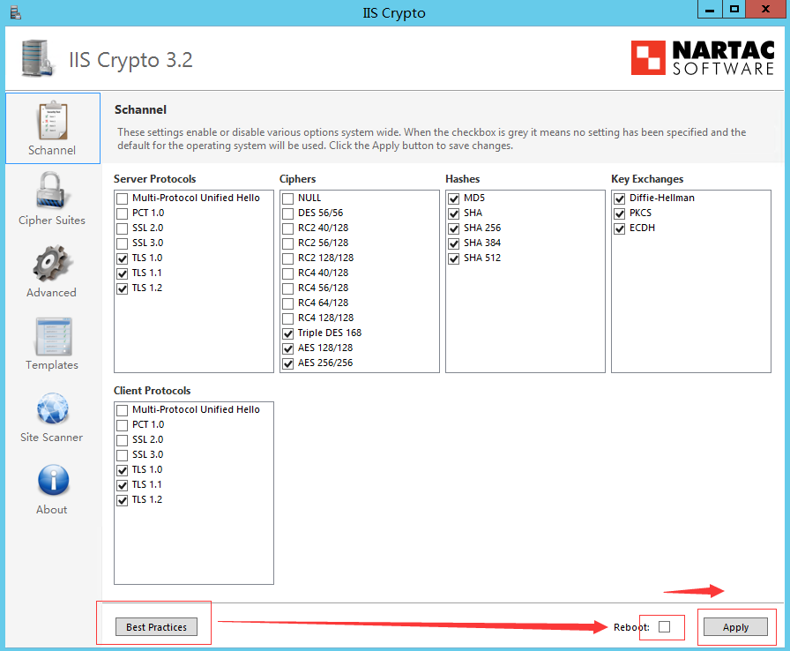790x651 pixels.
Task: Click the "Key Exchanges" heading
Action: tap(647, 179)
